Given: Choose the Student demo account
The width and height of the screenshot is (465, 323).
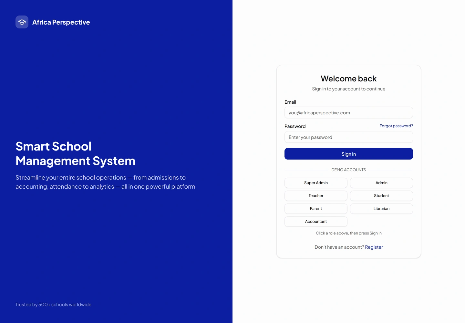Looking at the screenshot, I should 381,196.
